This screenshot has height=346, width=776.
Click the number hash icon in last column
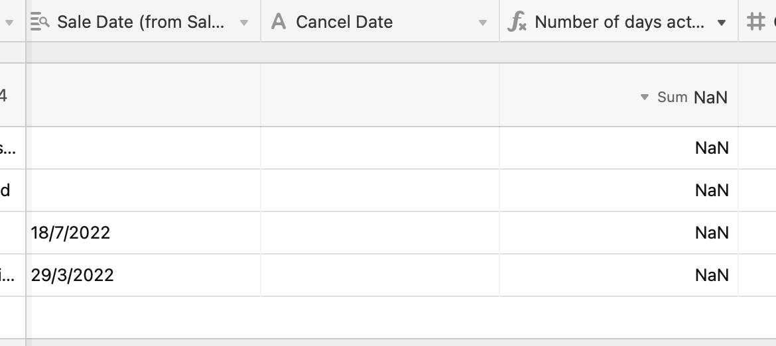coord(755,22)
